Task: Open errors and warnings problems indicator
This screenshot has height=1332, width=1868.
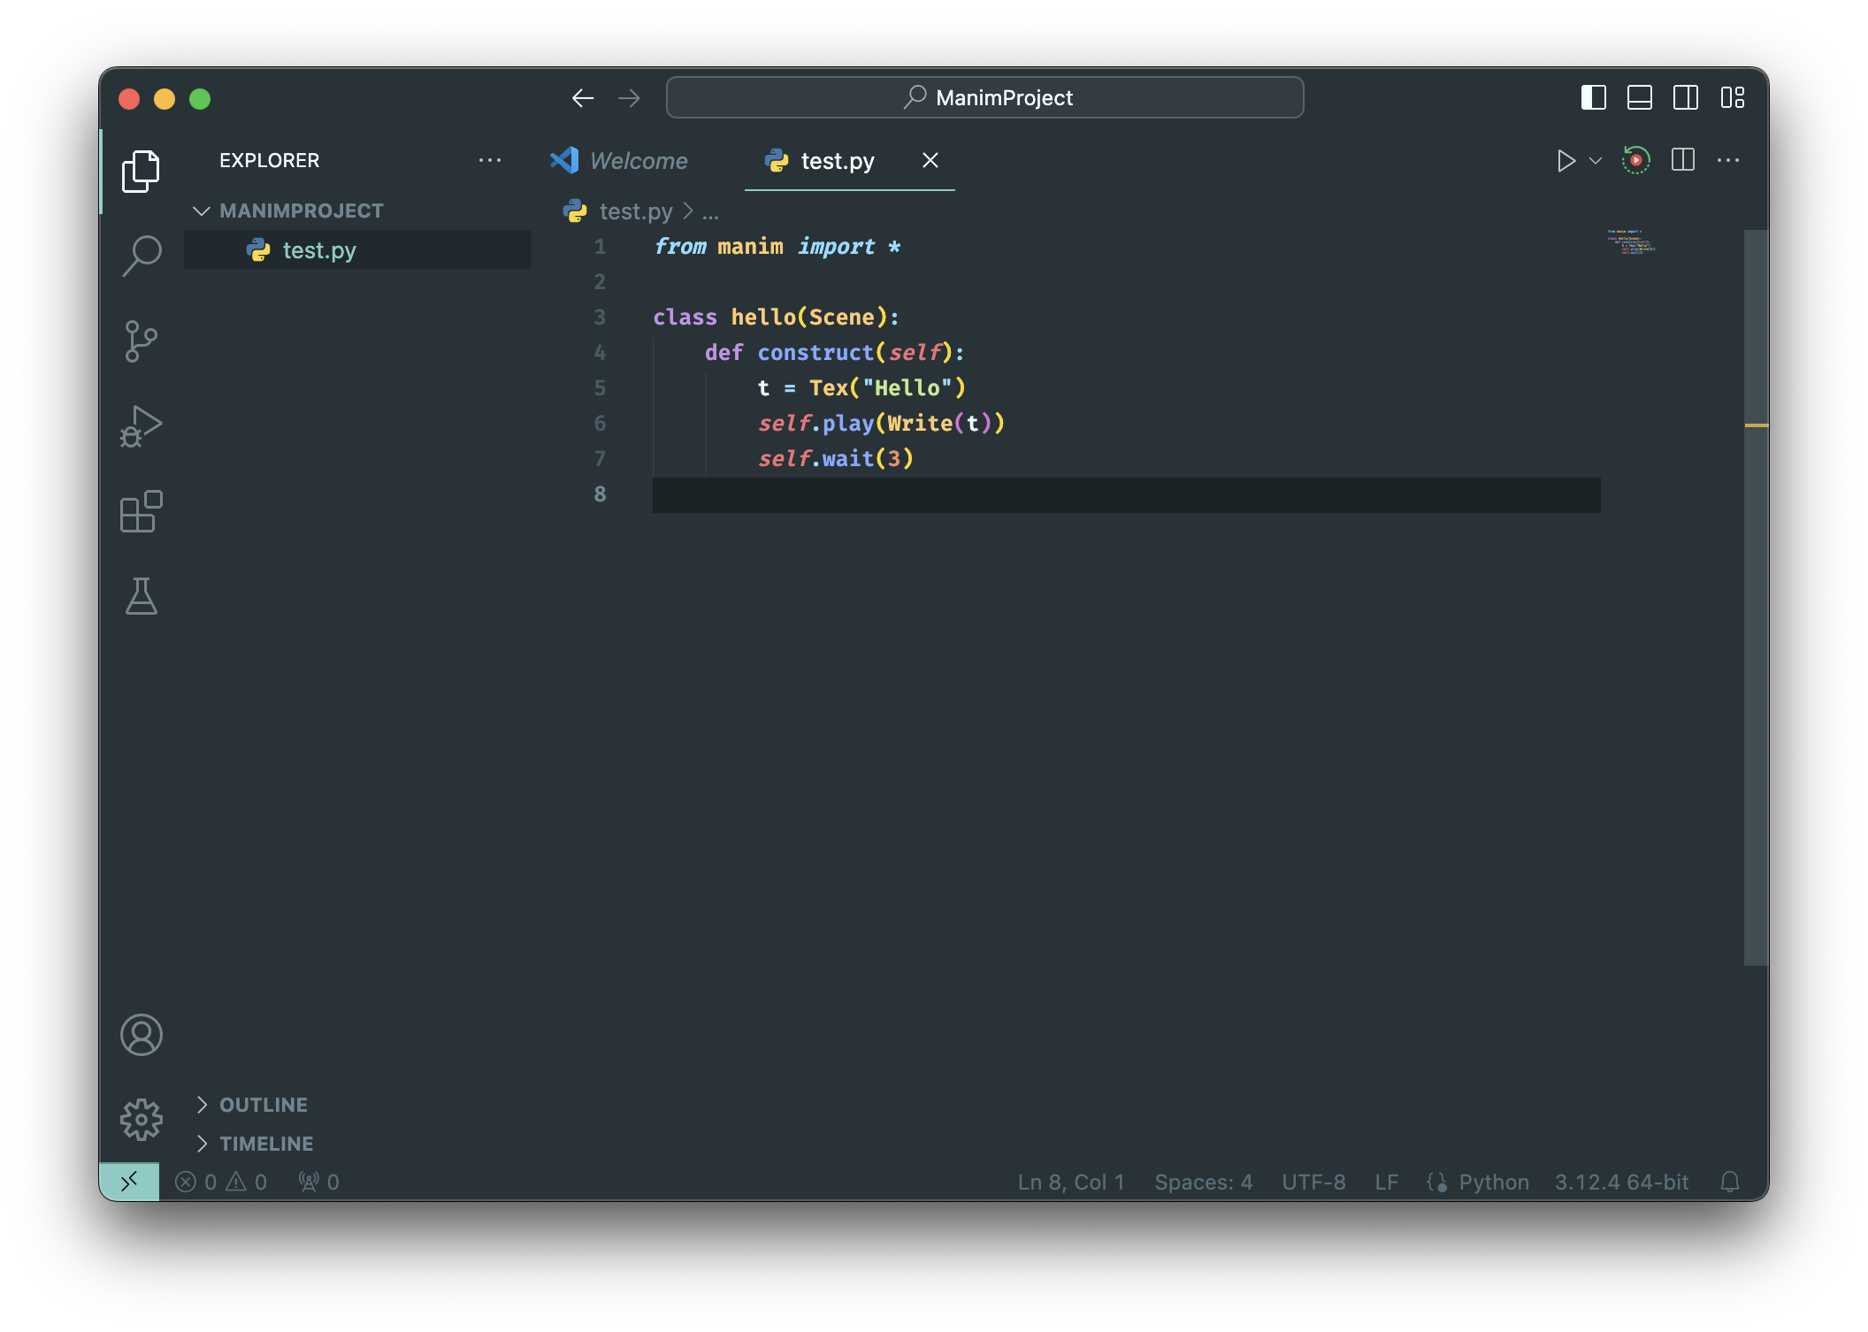Action: (x=221, y=1183)
